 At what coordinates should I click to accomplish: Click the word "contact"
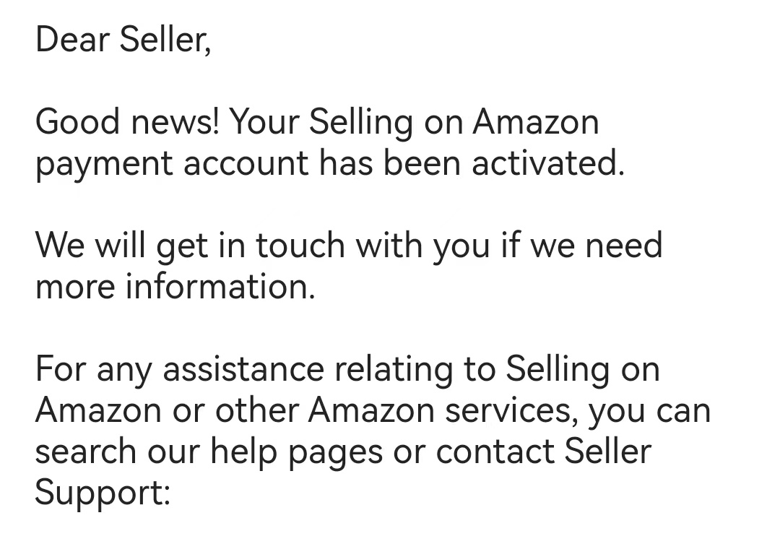[x=495, y=452]
